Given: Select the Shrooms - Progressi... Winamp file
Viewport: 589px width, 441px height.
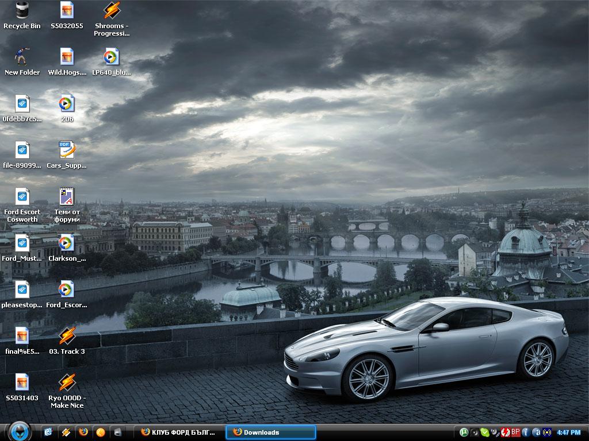Looking at the screenshot, I should (112, 11).
